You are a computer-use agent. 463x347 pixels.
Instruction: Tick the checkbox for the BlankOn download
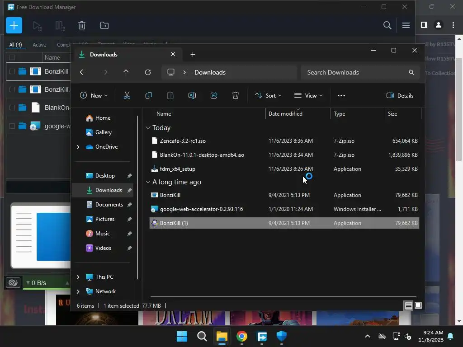point(12,108)
